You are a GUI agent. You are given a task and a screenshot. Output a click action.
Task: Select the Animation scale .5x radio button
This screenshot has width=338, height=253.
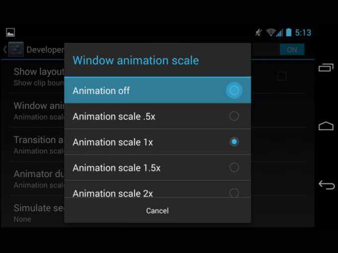click(x=234, y=116)
